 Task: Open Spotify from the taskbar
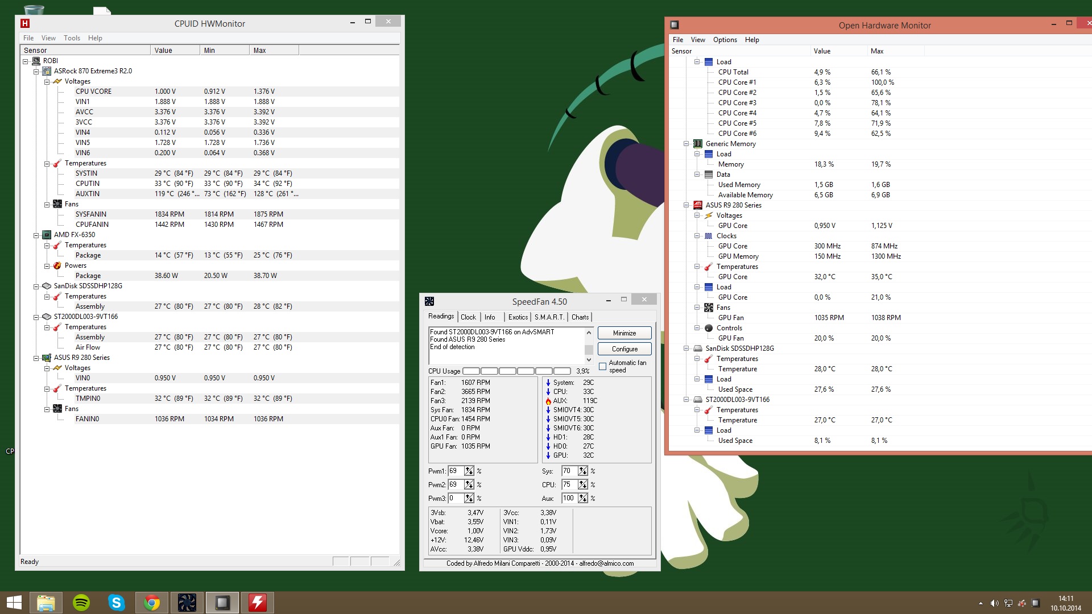[x=81, y=603]
